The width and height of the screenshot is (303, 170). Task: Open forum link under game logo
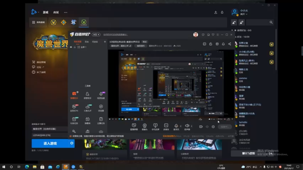click(38, 67)
